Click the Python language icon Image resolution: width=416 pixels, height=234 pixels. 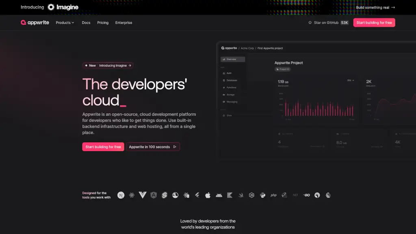pyautogui.click(x=263, y=195)
